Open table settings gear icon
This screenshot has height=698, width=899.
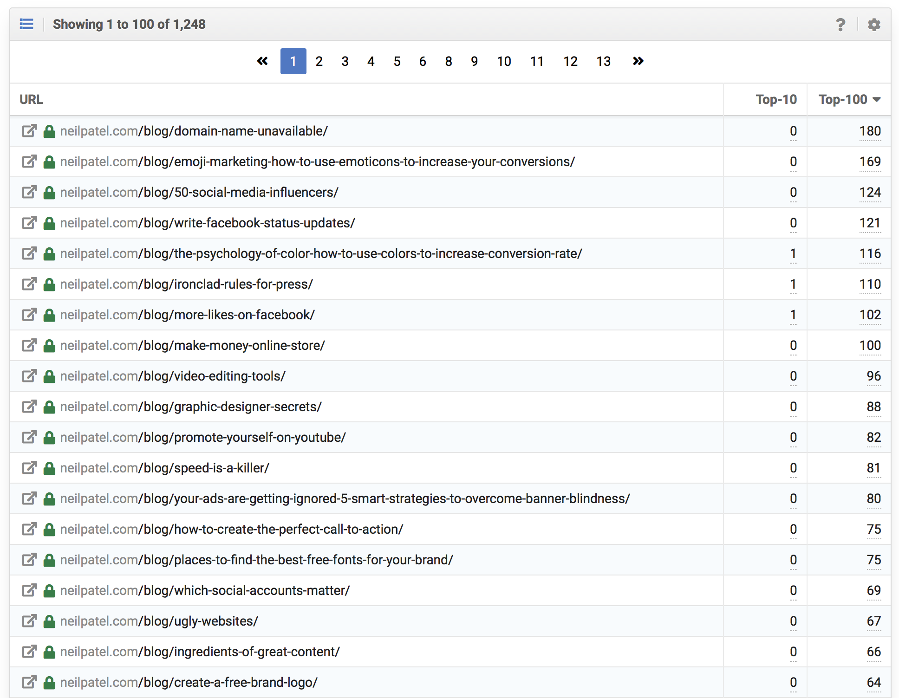coord(874,24)
